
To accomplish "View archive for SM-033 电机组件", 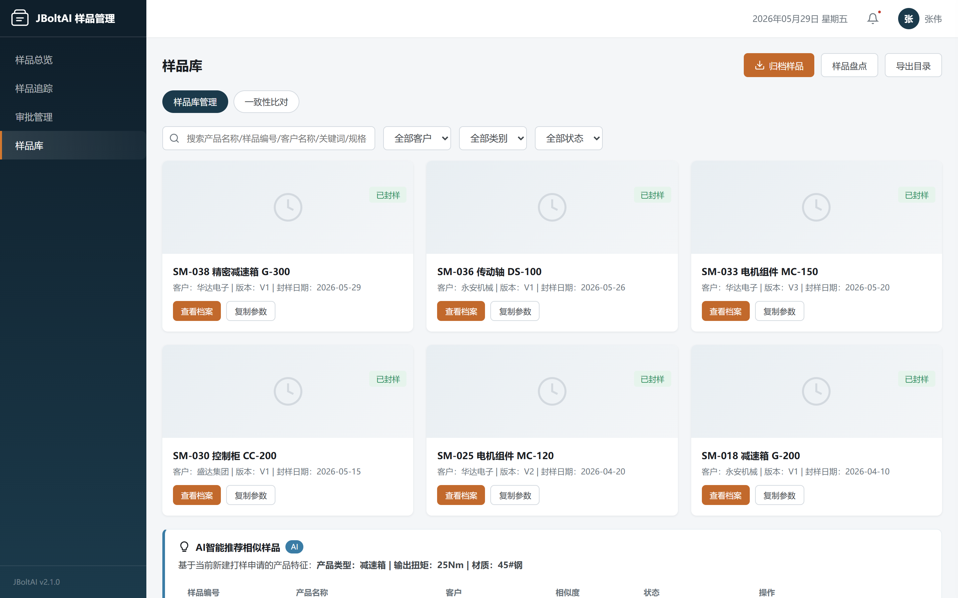I will [x=725, y=311].
